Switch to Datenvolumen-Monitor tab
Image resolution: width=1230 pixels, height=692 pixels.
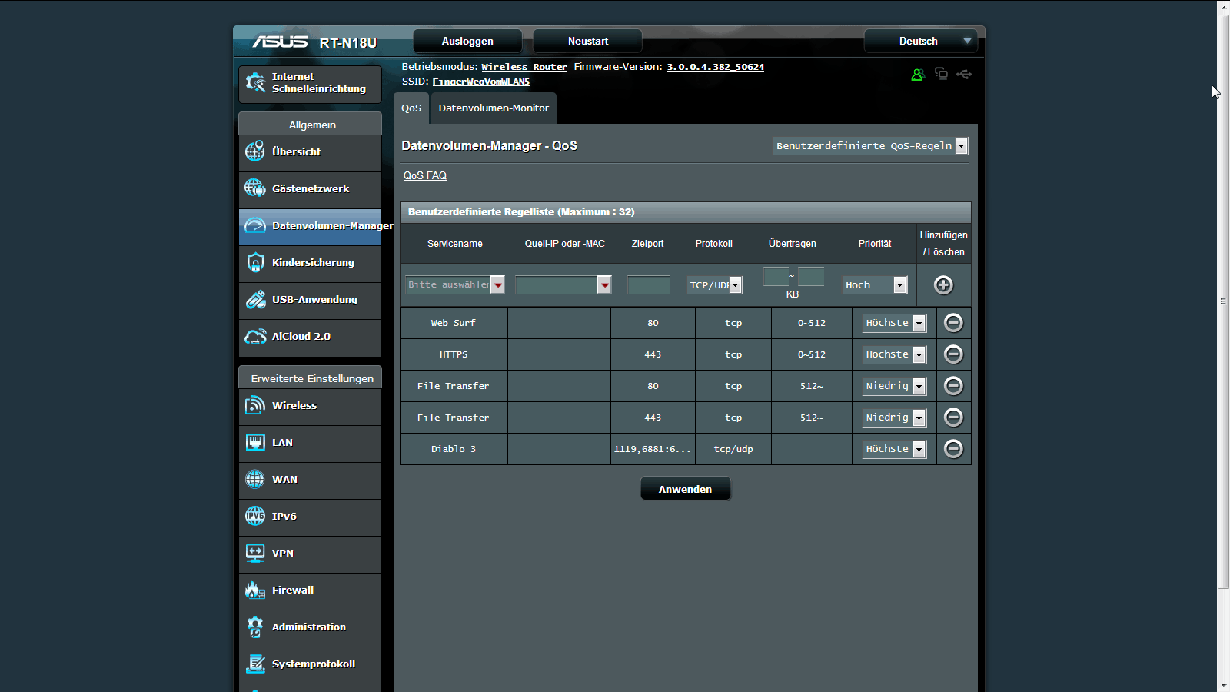(x=494, y=108)
